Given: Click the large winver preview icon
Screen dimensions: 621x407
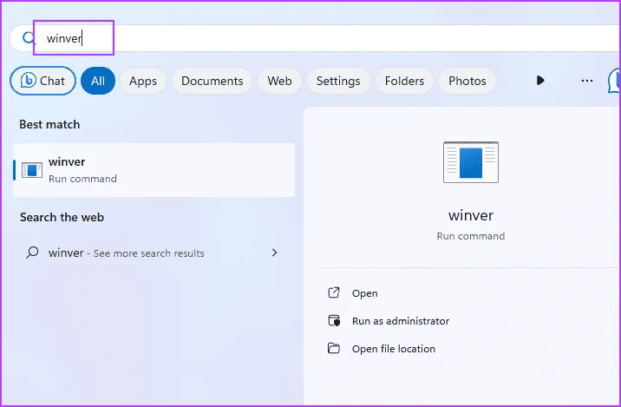Looking at the screenshot, I should [471, 162].
